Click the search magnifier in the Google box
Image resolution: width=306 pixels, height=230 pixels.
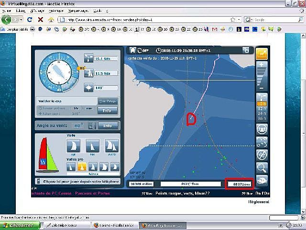coord(300,20)
